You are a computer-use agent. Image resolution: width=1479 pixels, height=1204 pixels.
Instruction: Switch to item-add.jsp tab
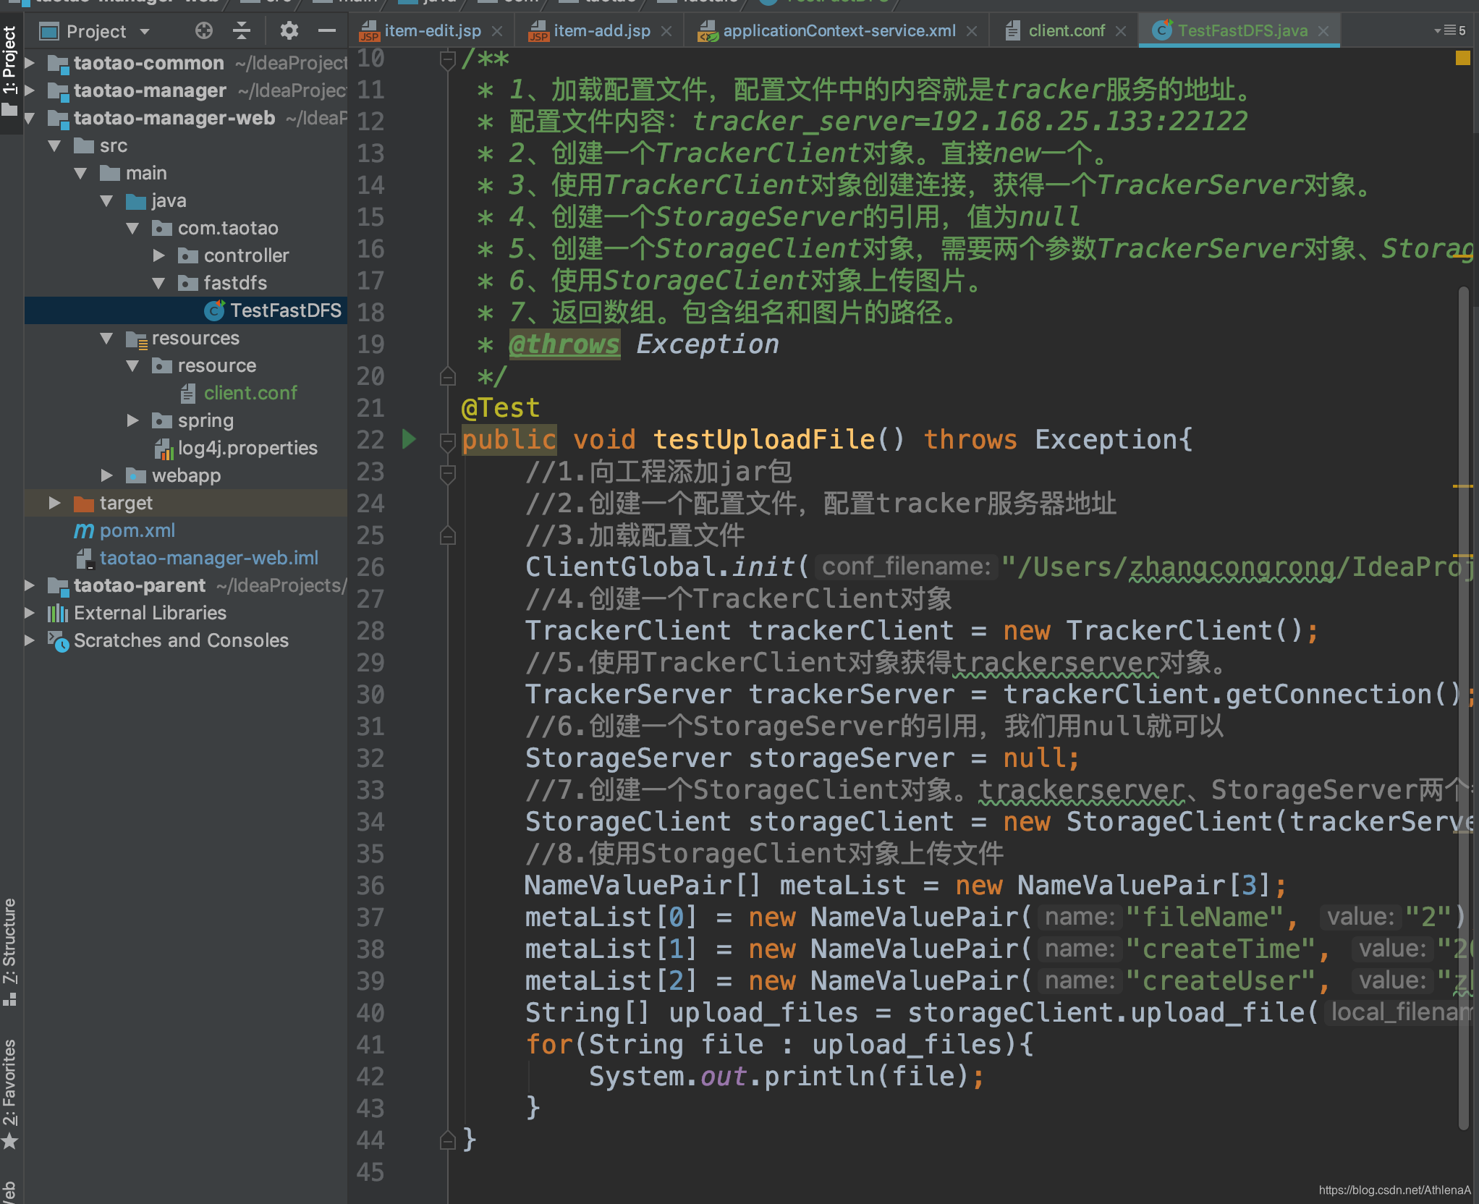click(602, 31)
